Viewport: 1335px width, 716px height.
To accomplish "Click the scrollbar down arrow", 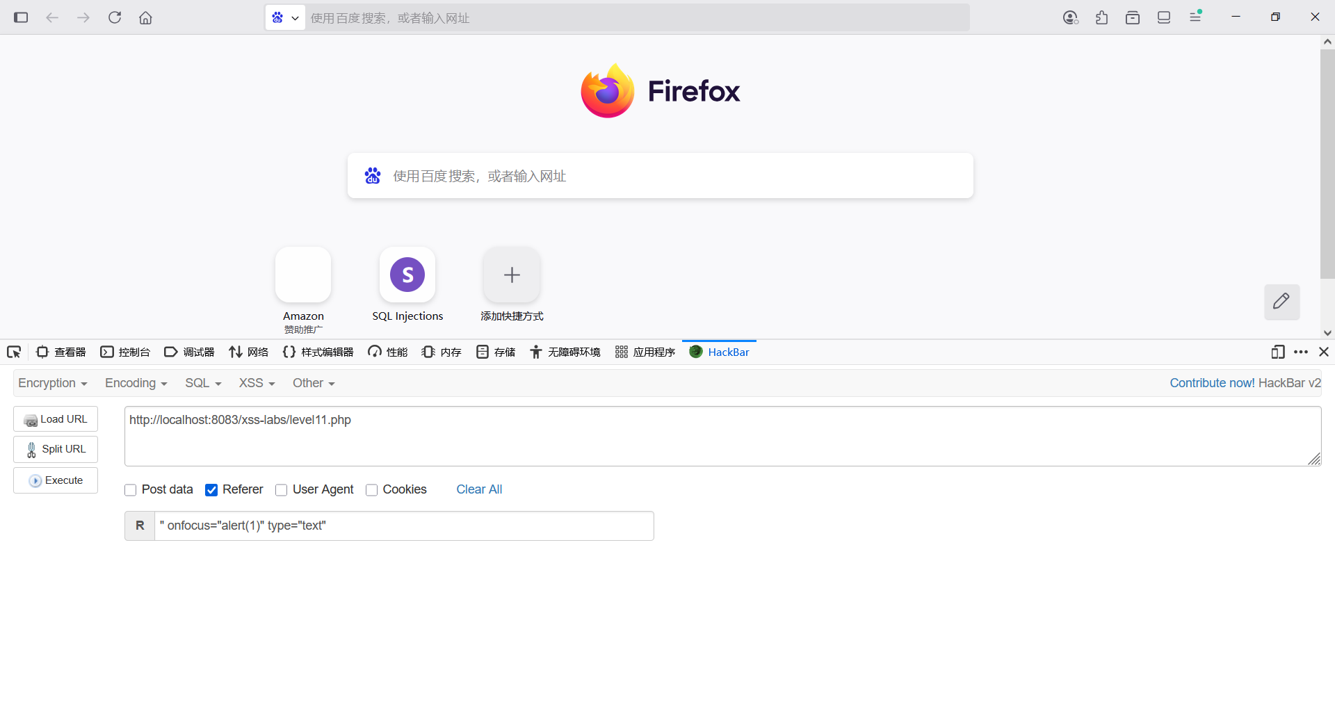I will click(x=1327, y=333).
